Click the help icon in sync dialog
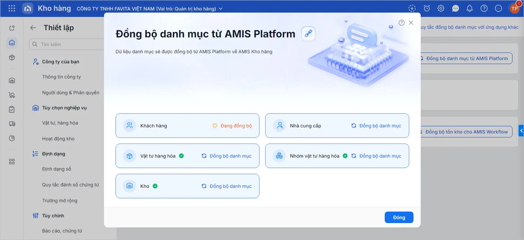 pyautogui.click(x=402, y=23)
